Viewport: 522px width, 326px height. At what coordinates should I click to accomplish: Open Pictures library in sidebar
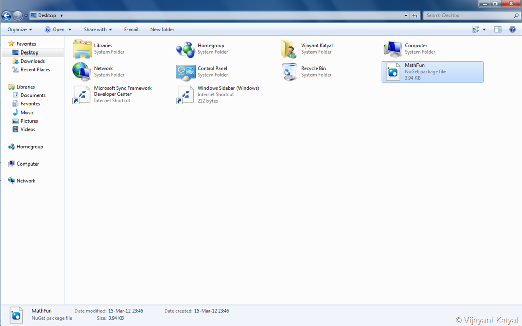29,121
